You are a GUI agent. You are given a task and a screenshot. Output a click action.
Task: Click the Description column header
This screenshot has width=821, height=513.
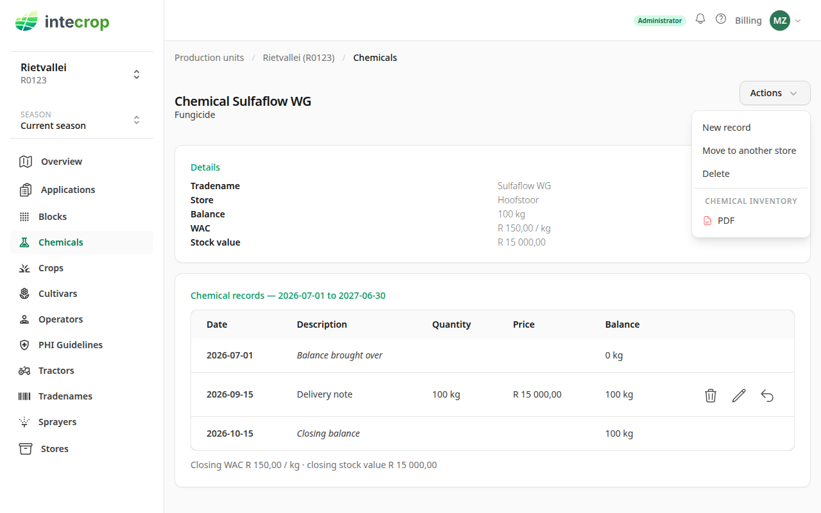click(x=322, y=324)
